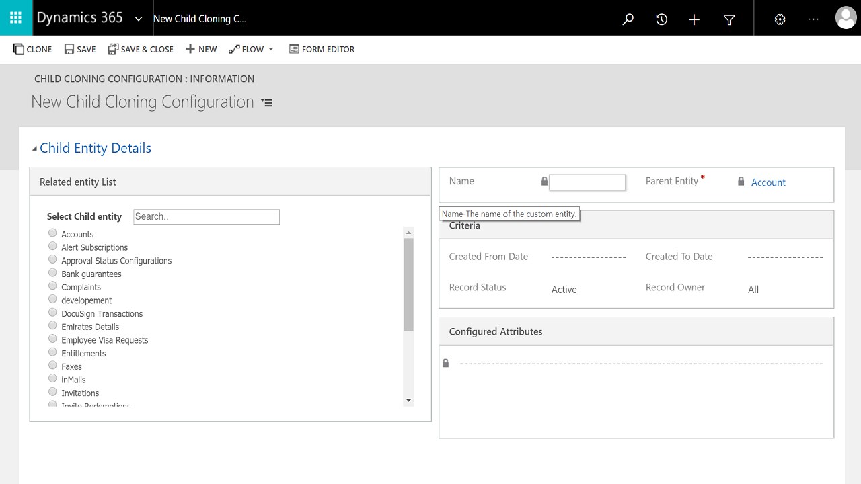
Task: Select Employee Visa Requests radio button
Action: (52, 339)
